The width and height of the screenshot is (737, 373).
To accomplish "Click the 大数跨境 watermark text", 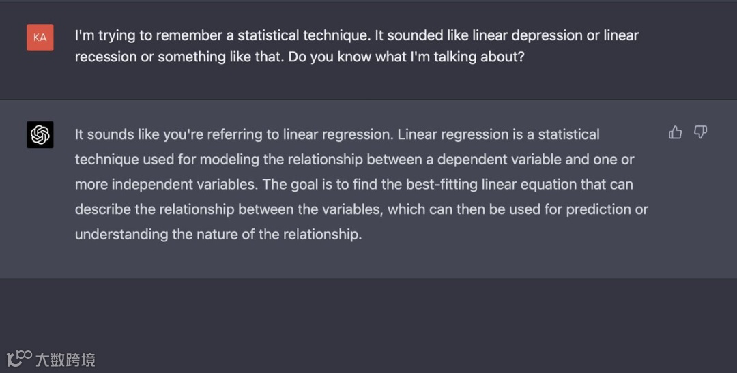I will click(x=66, y=359).
